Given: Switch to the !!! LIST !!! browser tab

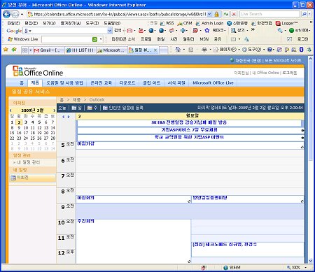Looking at the screenshot, I should (x=80, y=50).
